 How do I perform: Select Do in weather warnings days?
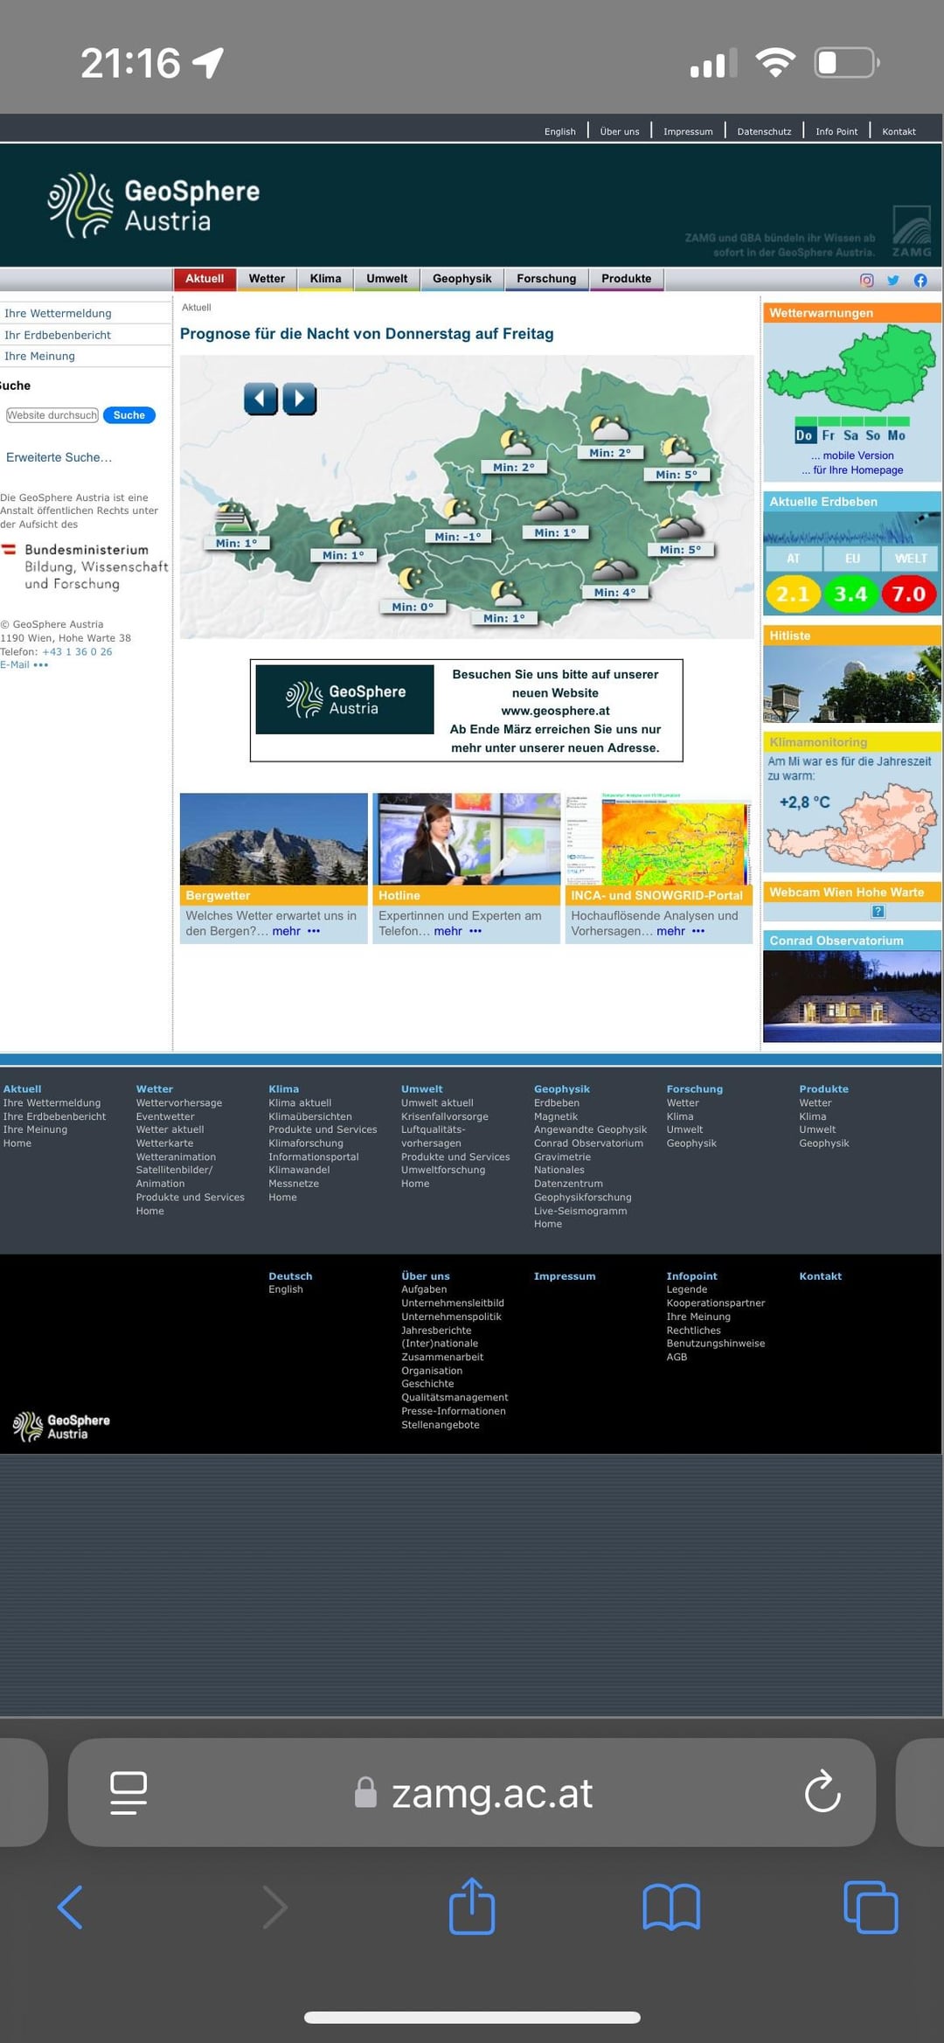[804, 435]
